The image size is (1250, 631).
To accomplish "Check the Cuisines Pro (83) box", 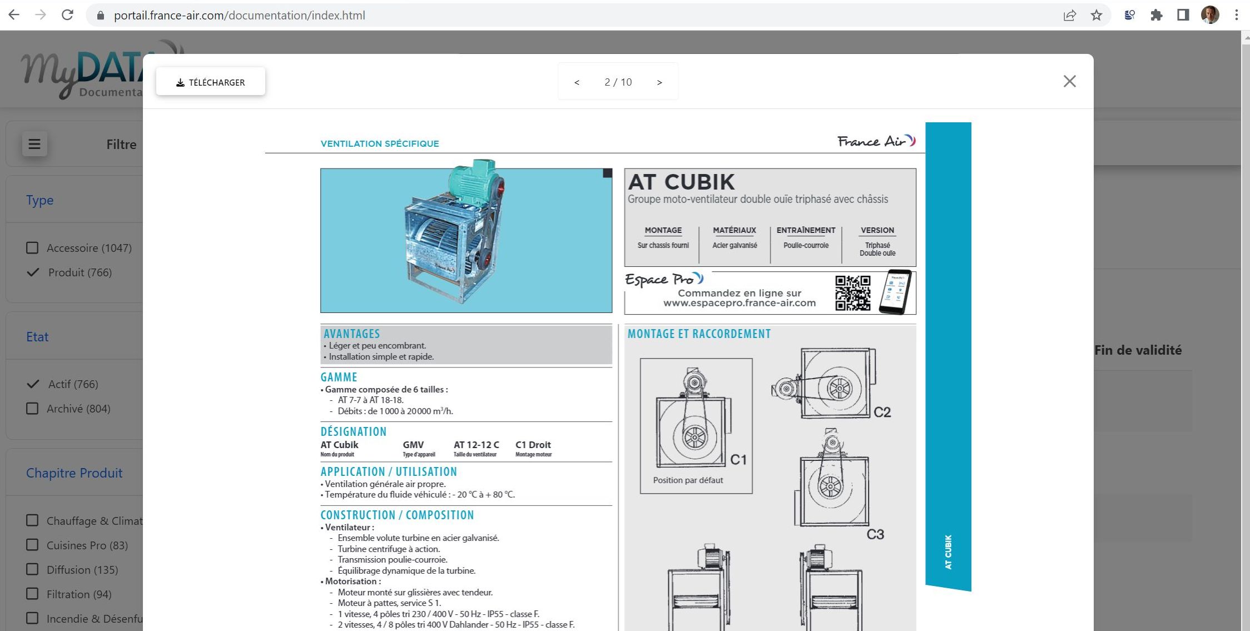I will (32, 545).
